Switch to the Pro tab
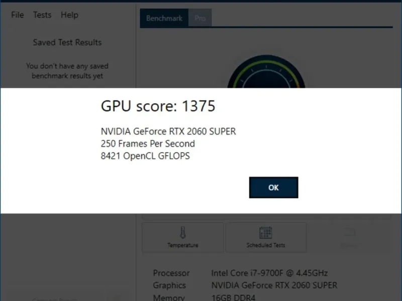Image resolution: width=402 pixels, height=301 pixels. [200, 18]
